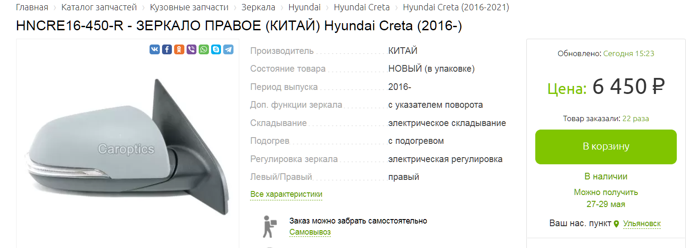This screenshot has height=248, width=700.
Task: Click с указателем поворота value
Action: tap(435, 105)
